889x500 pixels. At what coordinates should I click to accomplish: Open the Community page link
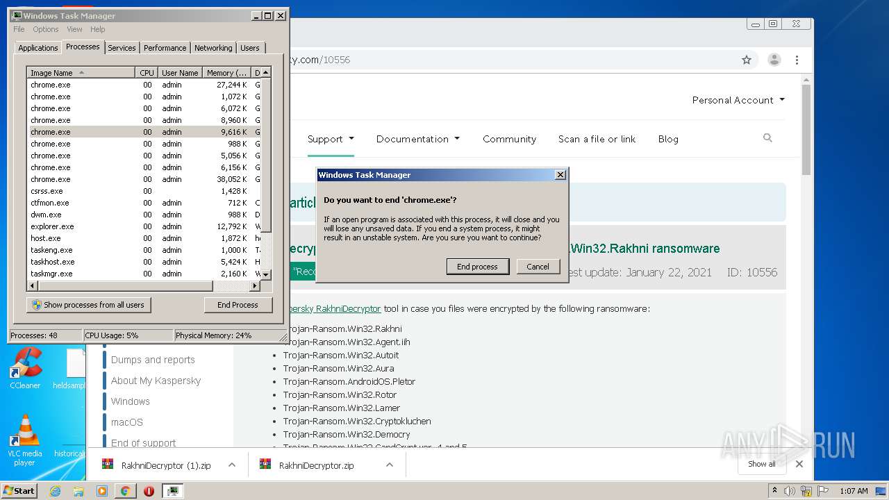coord(509,139)
